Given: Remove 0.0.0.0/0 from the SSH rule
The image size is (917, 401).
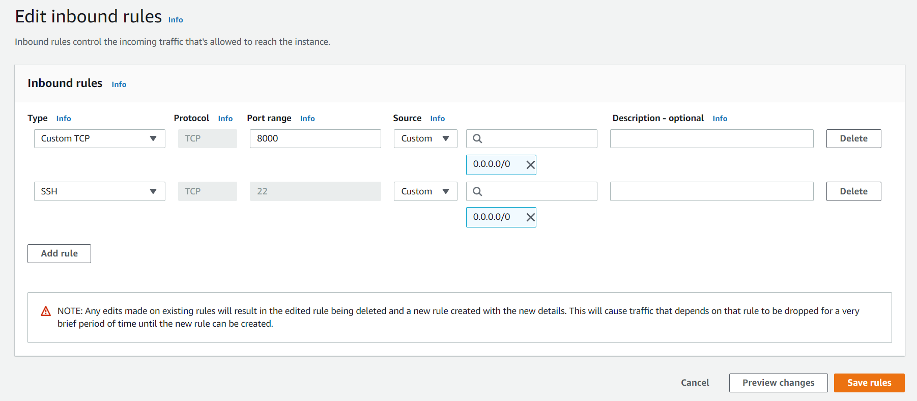Looking at the screenshot, I should [530, 217].
